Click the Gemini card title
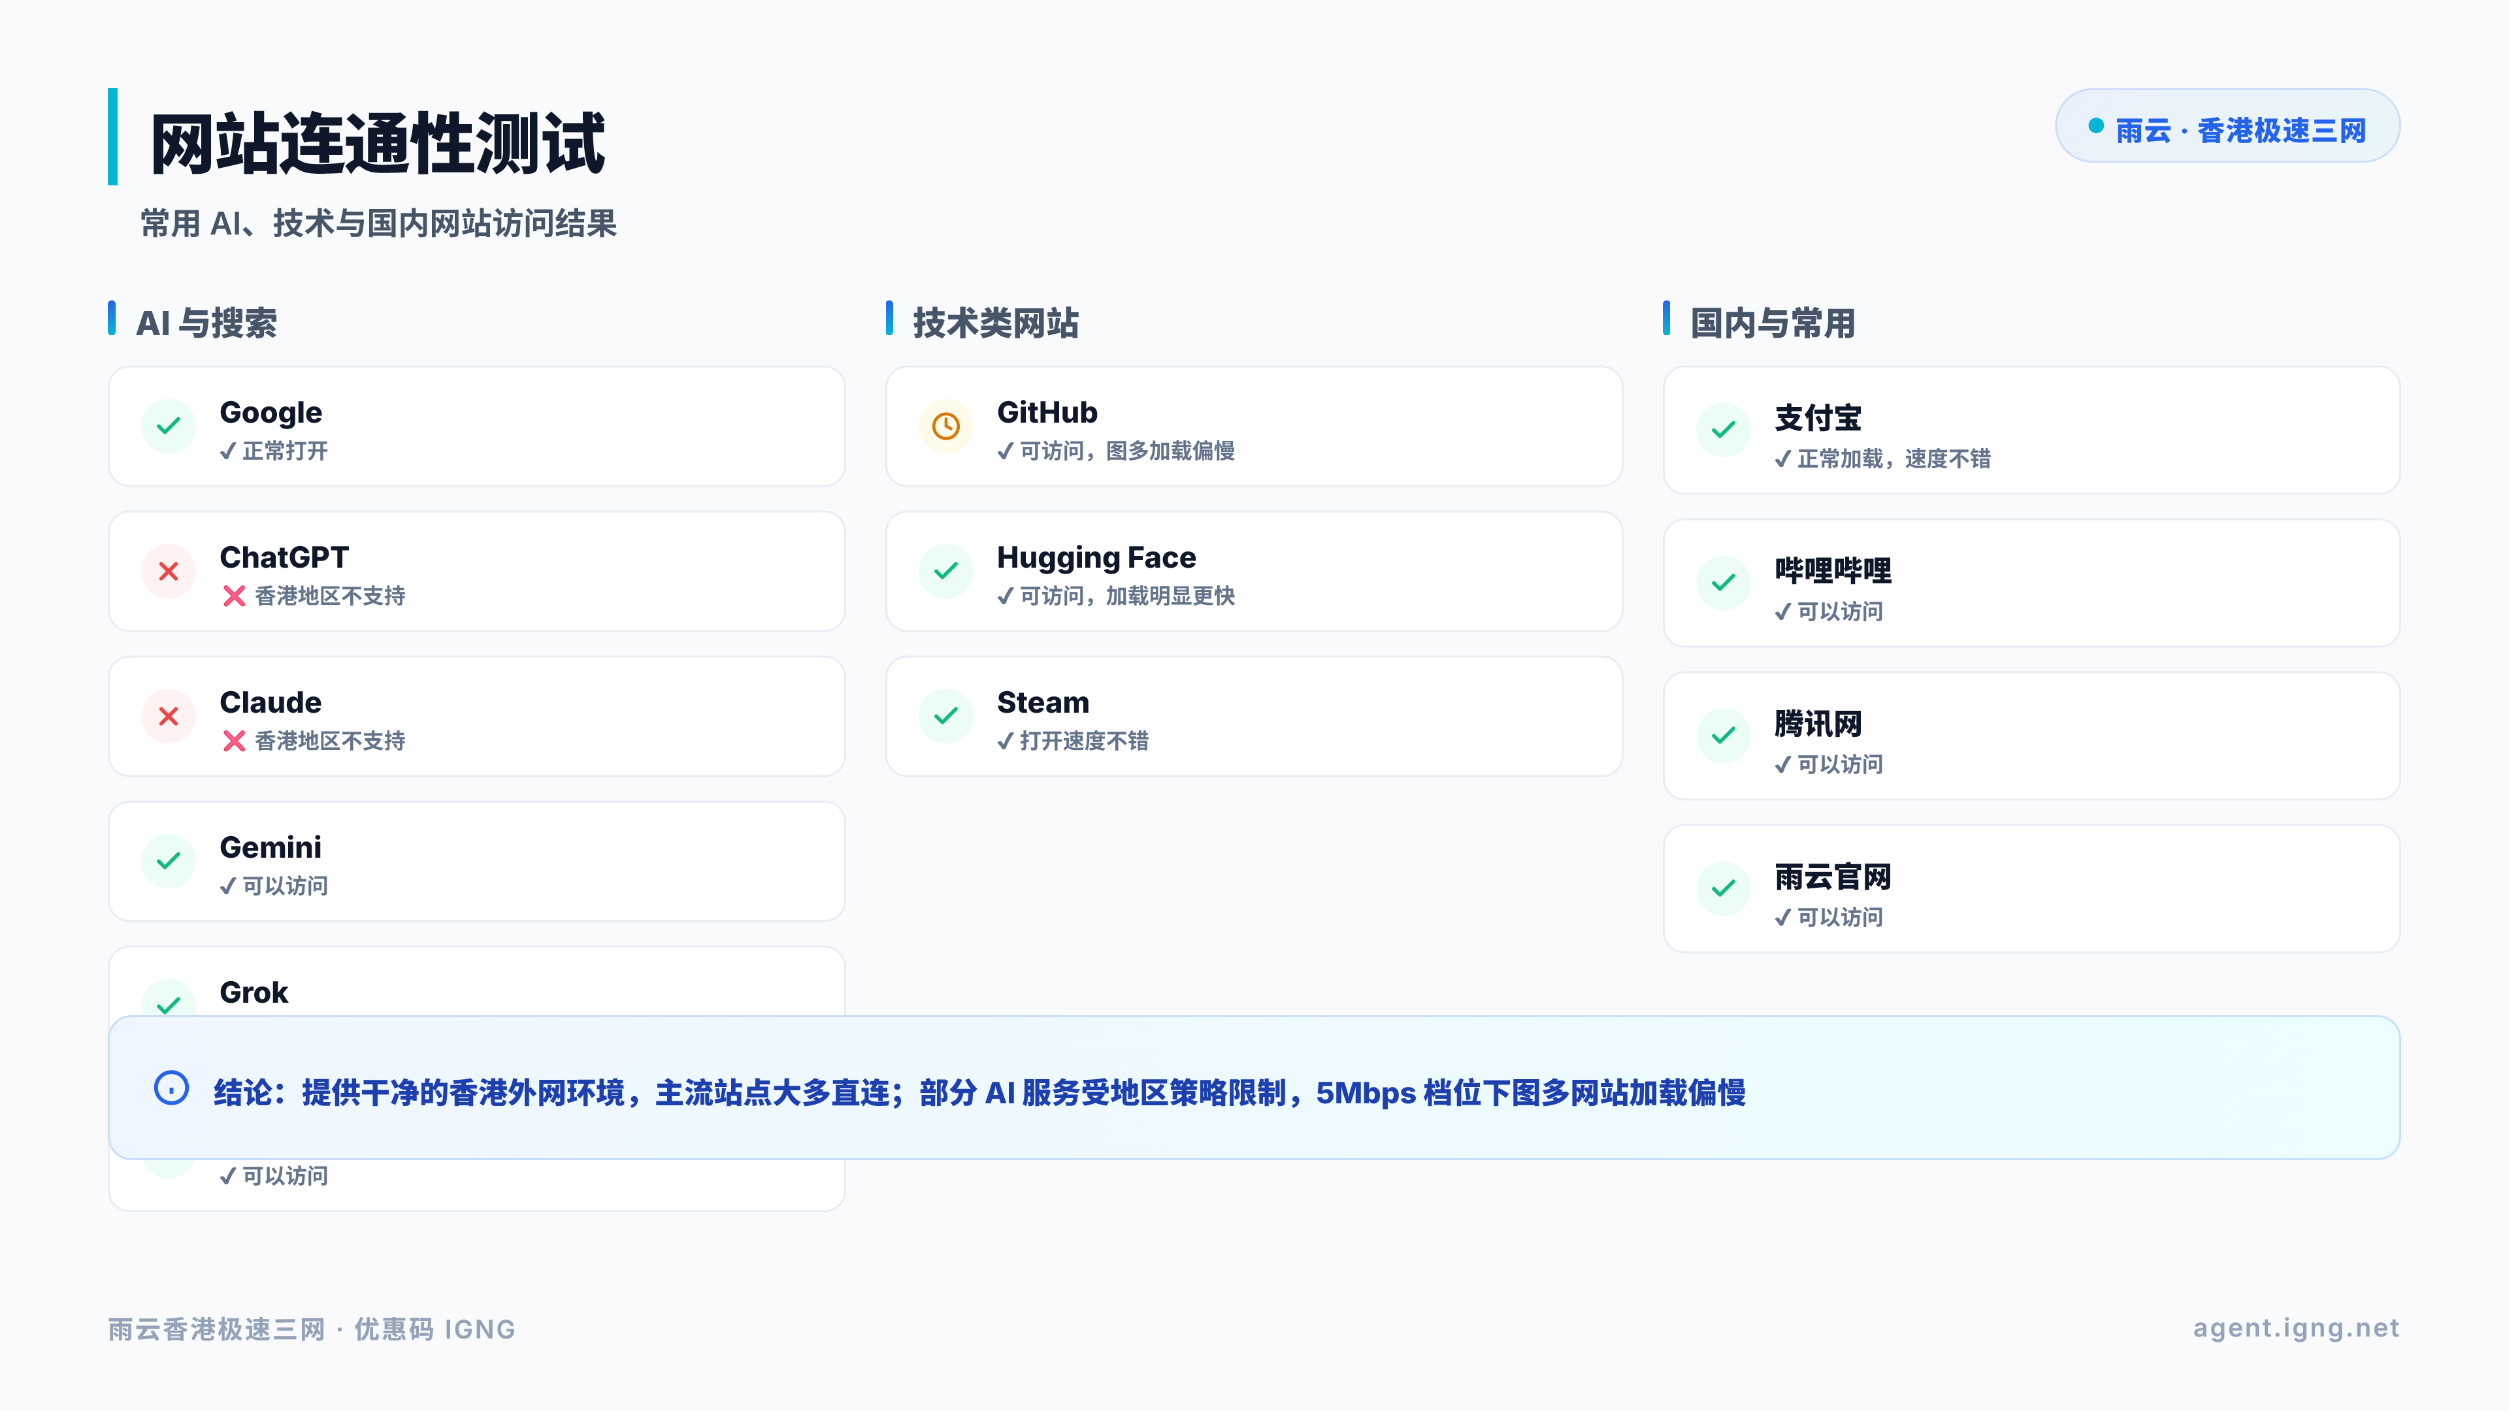2509x1411 pixels. 271,847
